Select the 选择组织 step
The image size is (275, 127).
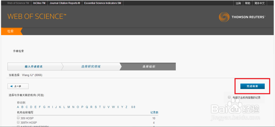[149, 67]
